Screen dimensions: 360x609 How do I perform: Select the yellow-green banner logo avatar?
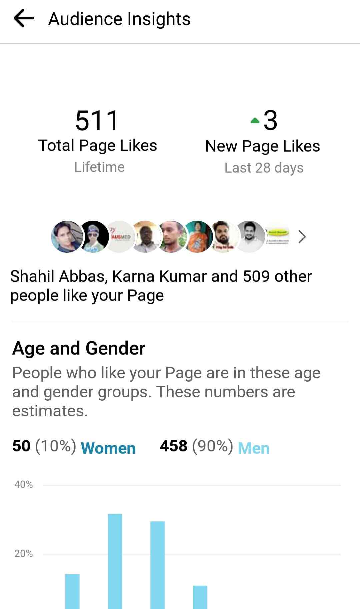276,237
